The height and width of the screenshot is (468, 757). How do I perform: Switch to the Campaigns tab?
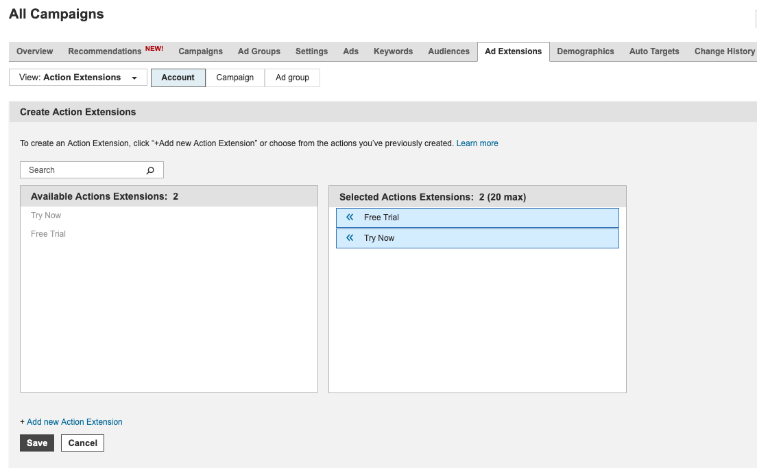[x=200, y=51]
